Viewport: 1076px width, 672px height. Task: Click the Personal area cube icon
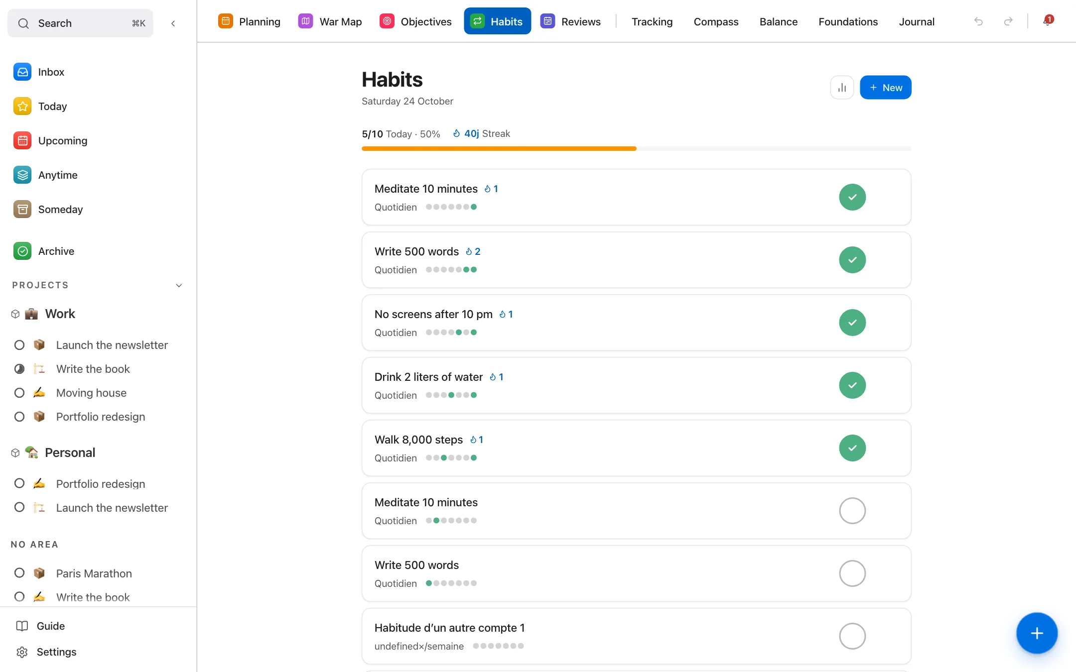15,453
